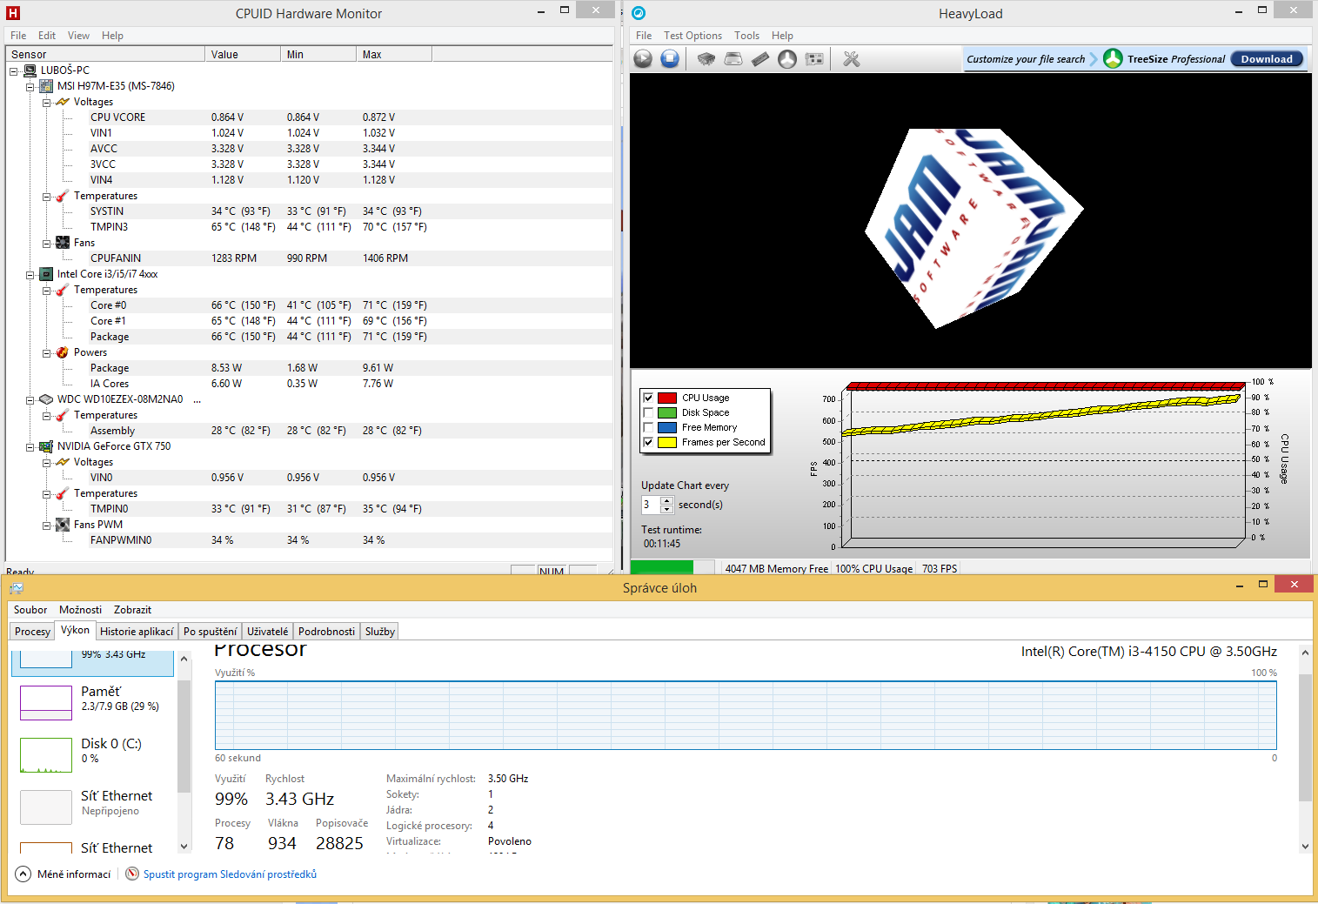This screenshot has height=904, width=1318.
Task: Click the down arrow of Task Manager's right scrollbar
Action: [1305, 846]
